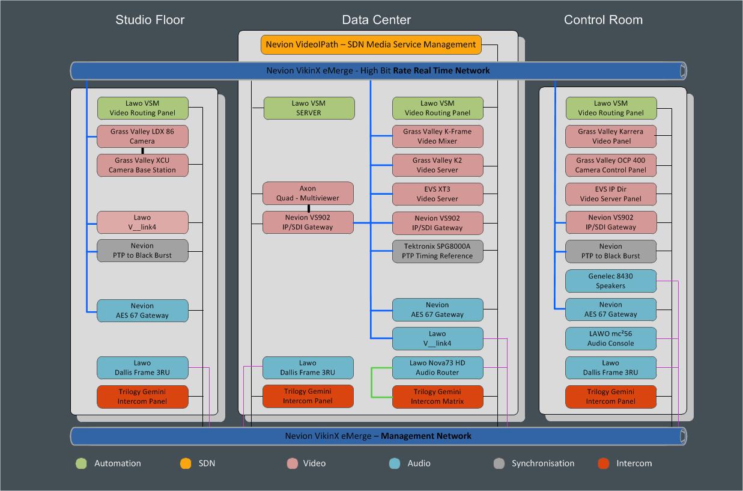The height and width of the screenshot is (491, 743).
Task: Click the Intercom legend label
Action: (634, 463)
